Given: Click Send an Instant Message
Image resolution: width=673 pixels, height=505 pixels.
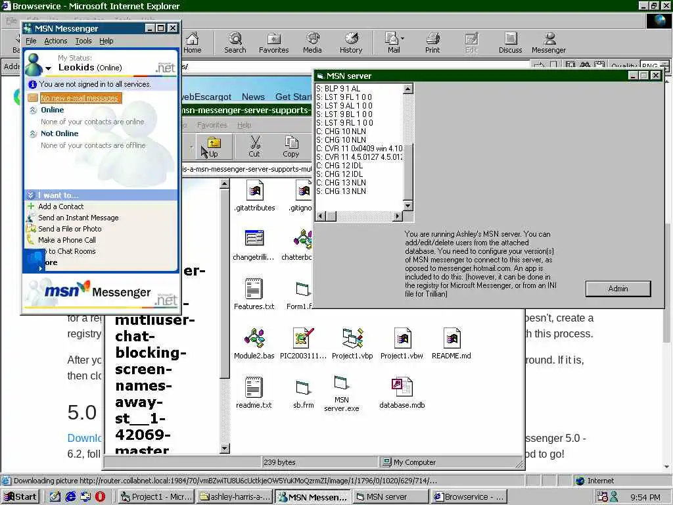Looking at the screenshot, I should 78,218.
